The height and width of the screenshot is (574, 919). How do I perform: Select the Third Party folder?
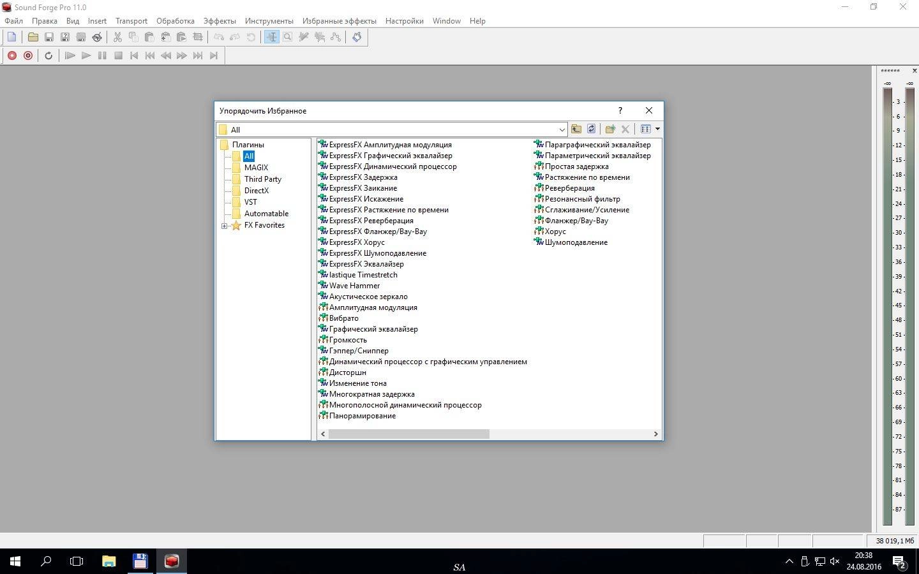[x=262, y=179]
